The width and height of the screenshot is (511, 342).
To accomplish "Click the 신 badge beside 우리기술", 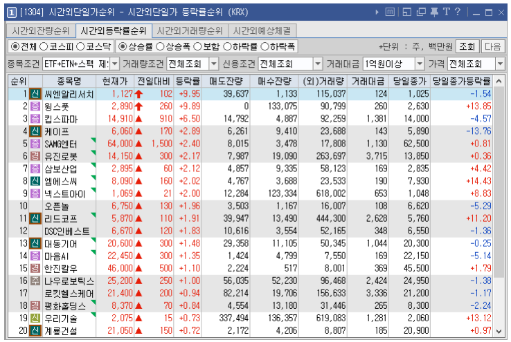I will 35,319.
